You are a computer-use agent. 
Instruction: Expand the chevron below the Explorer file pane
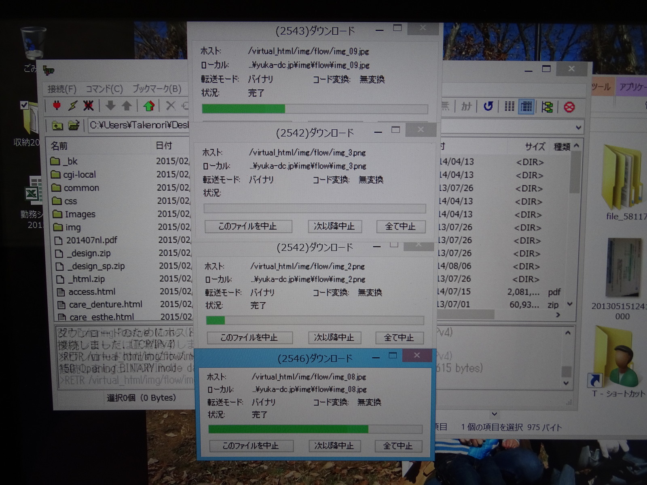(x=494, y=414)
